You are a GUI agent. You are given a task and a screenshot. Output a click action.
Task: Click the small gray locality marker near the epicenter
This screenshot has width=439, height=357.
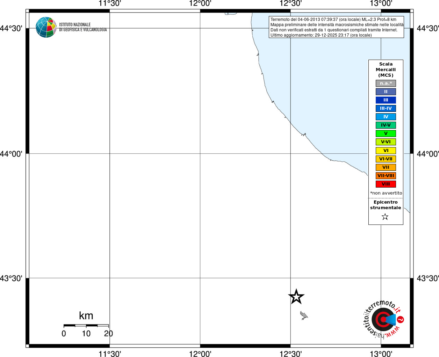pos(303,316)
